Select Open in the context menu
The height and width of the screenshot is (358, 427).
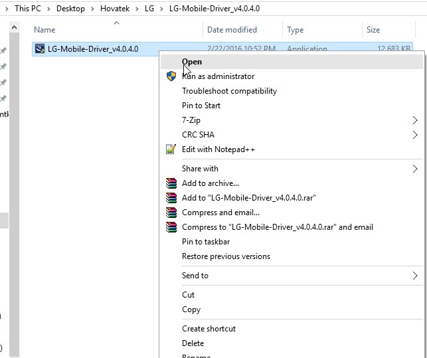292,62
